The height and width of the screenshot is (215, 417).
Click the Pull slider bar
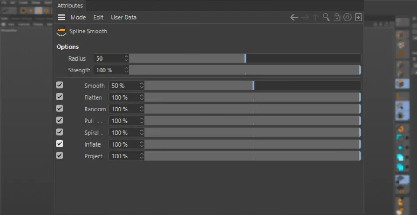point(253,121)
